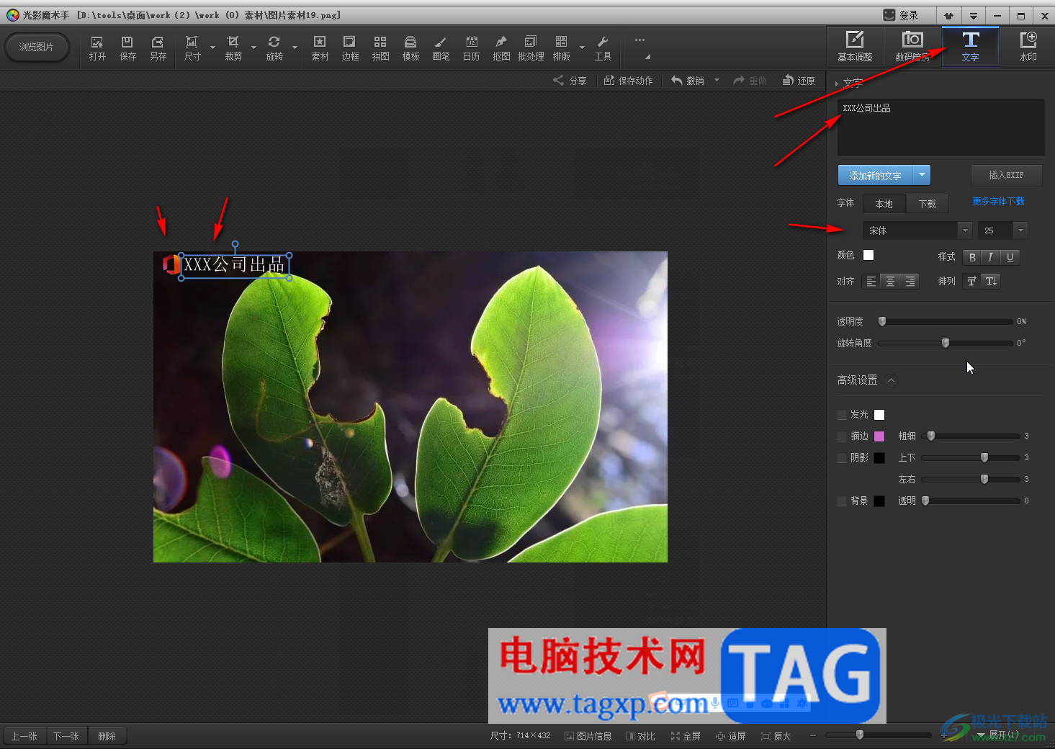1055x749 pixels.
Task: Switch to 文字 text tab
Action: tap(970, 47)
